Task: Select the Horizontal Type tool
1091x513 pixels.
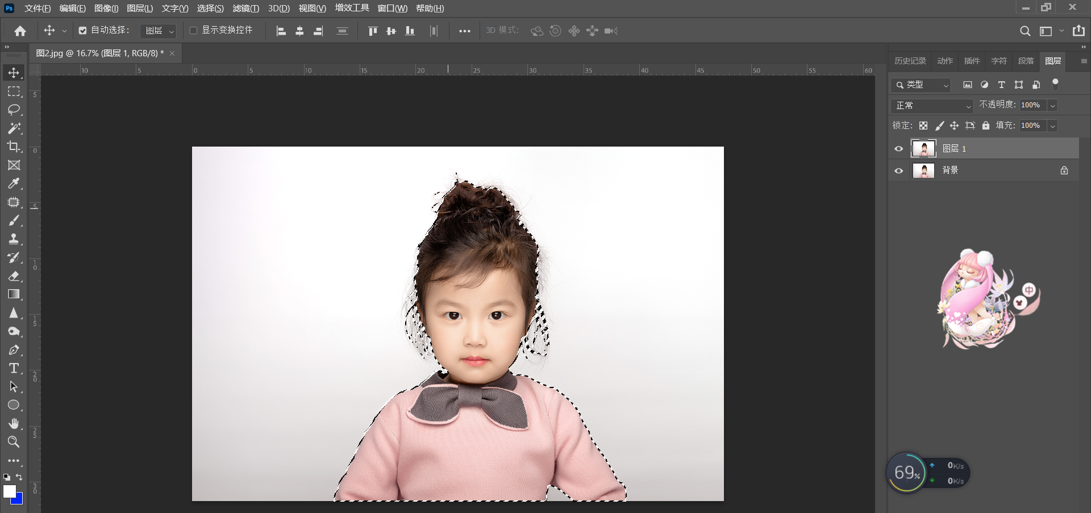Action: point(14,368)
